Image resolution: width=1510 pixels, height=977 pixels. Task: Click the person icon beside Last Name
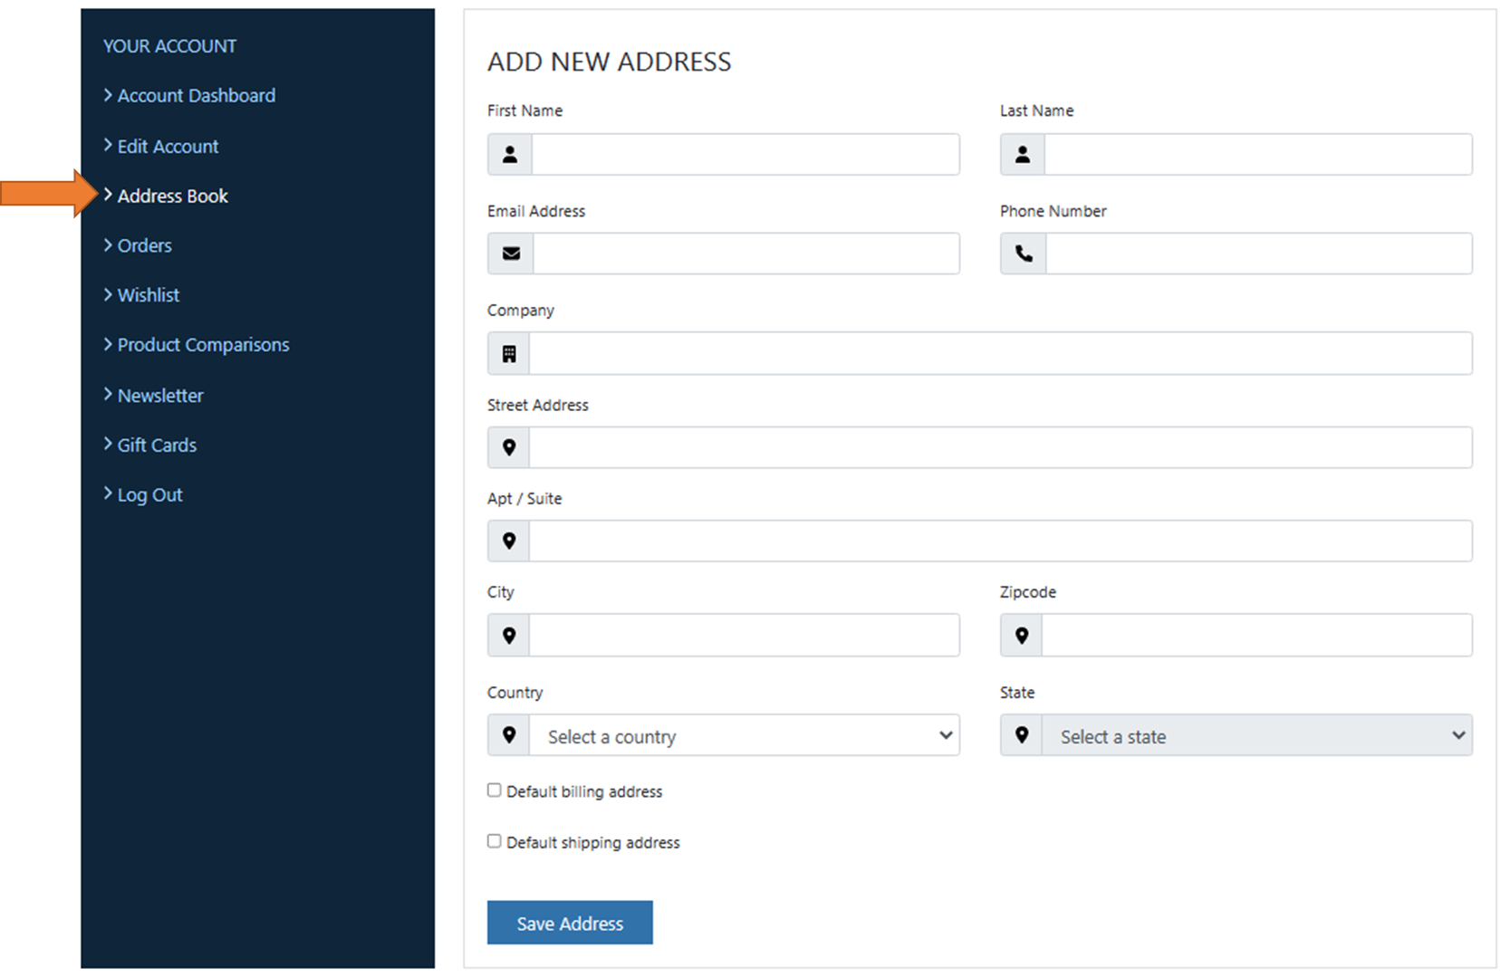tap(1023, 155)
